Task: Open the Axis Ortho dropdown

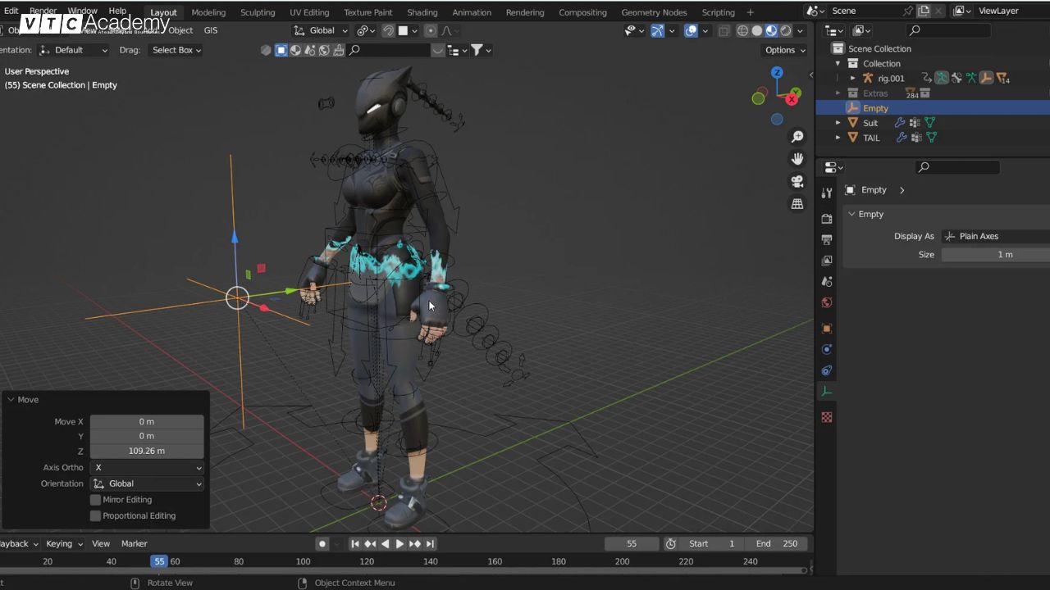Action: pyautogui.click(x=147, y=468)
